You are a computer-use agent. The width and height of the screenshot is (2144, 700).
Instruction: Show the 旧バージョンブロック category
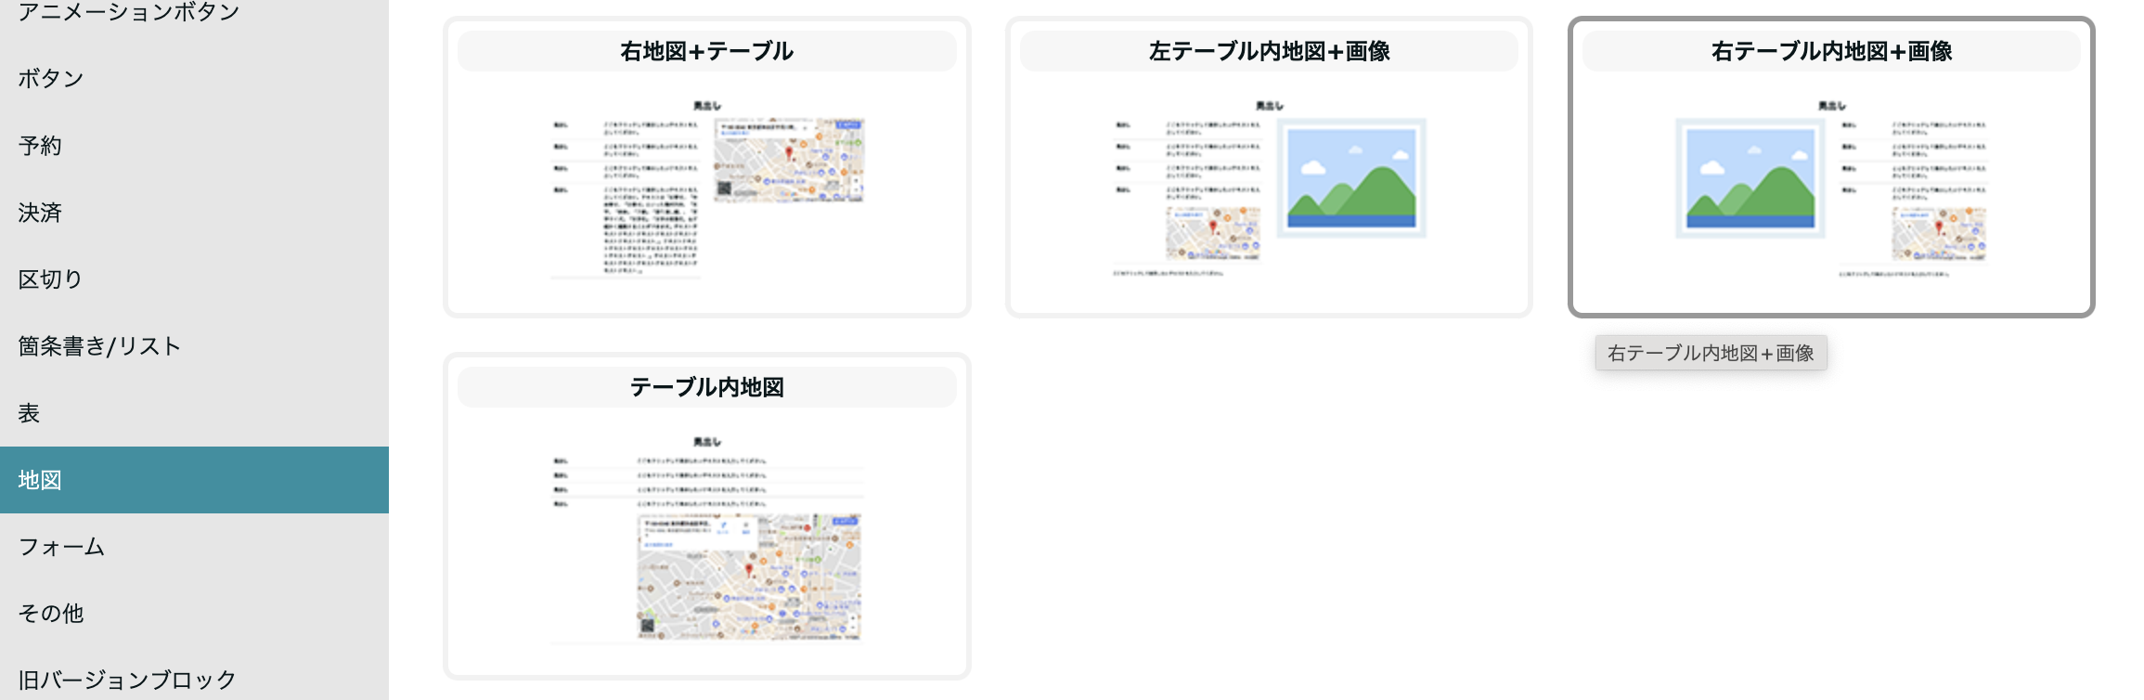click(127, 681)
